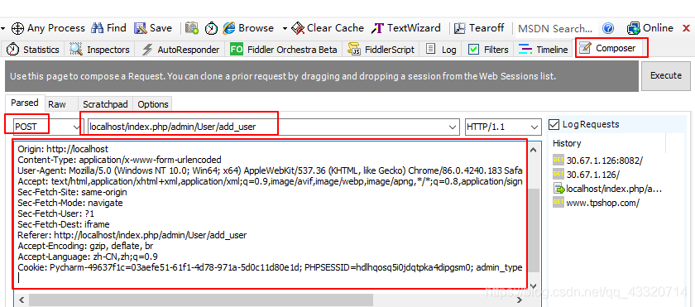Click the History heading
This screenshot has width=695, height=307.
click(x=567, y=143)
